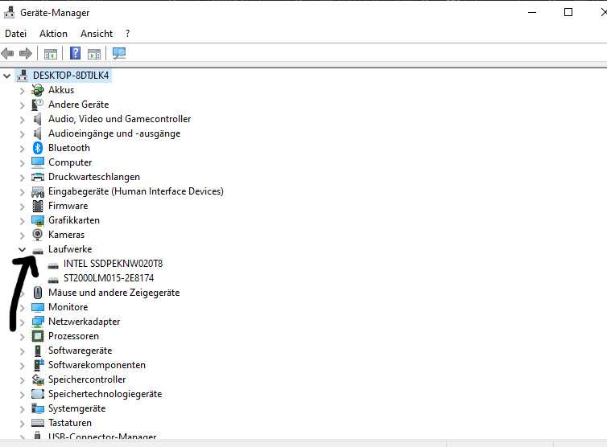Expand the Netzwerkadapter category
This screenshot has height=447, width=607.
23,322
